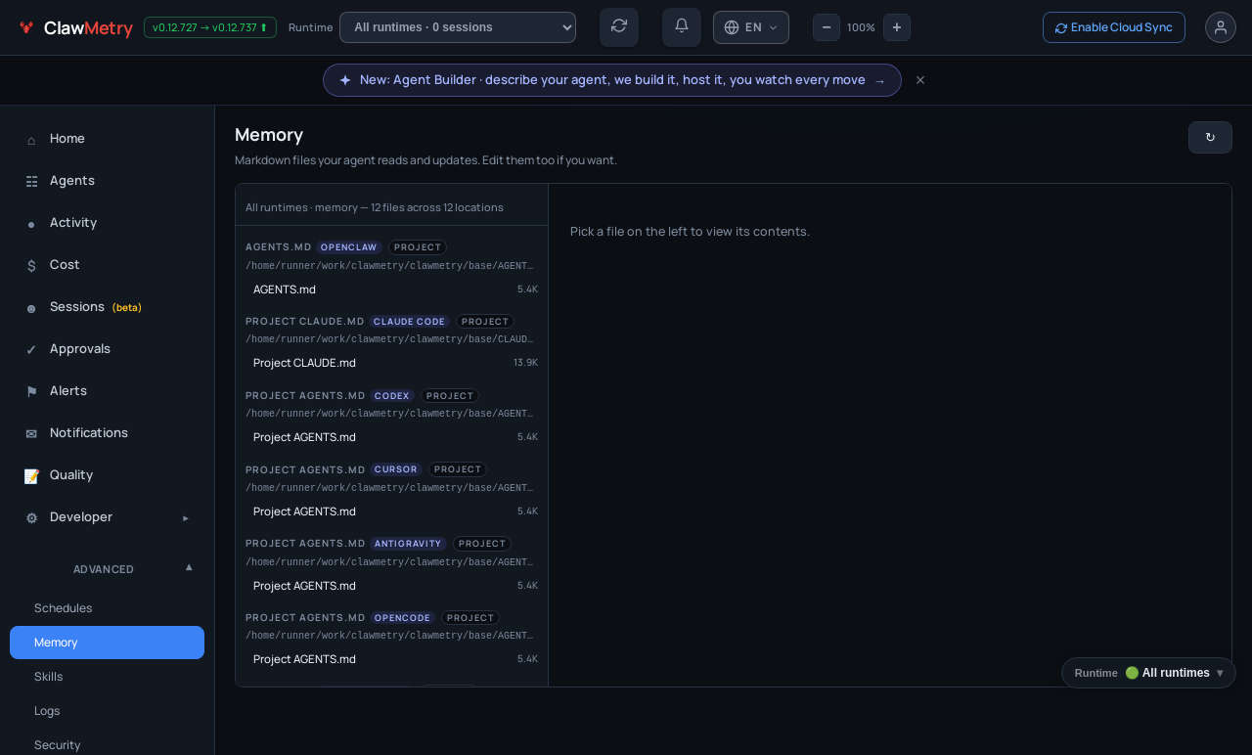
Task: Click the zoom out minus button
Action: pos(827,27)
